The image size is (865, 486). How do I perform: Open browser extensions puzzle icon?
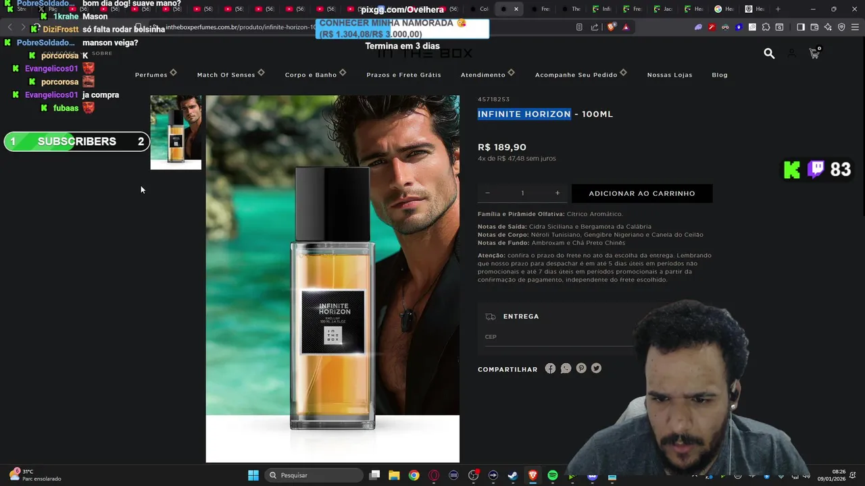[766, 27]
